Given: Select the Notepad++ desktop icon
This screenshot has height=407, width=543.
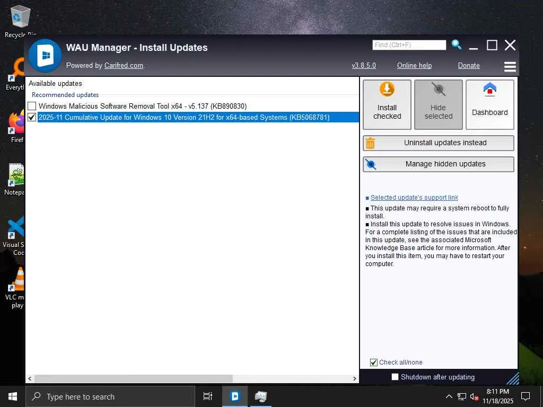Looking at the screenshot, I should [14, 179].
